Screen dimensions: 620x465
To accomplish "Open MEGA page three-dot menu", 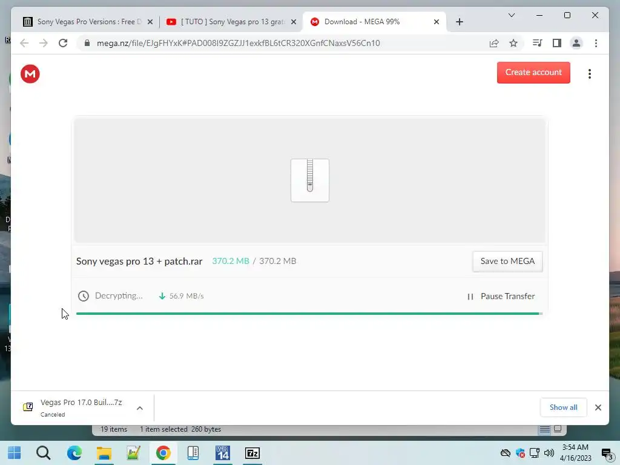I will coord(589,73).
